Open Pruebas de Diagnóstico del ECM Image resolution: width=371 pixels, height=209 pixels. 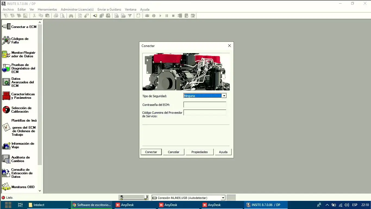pos(18,68)
